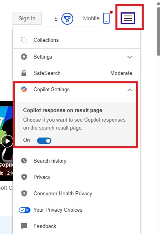Open Collections menu entry
This screenshot has height=234, width=160.
click(x=76, y=40)
